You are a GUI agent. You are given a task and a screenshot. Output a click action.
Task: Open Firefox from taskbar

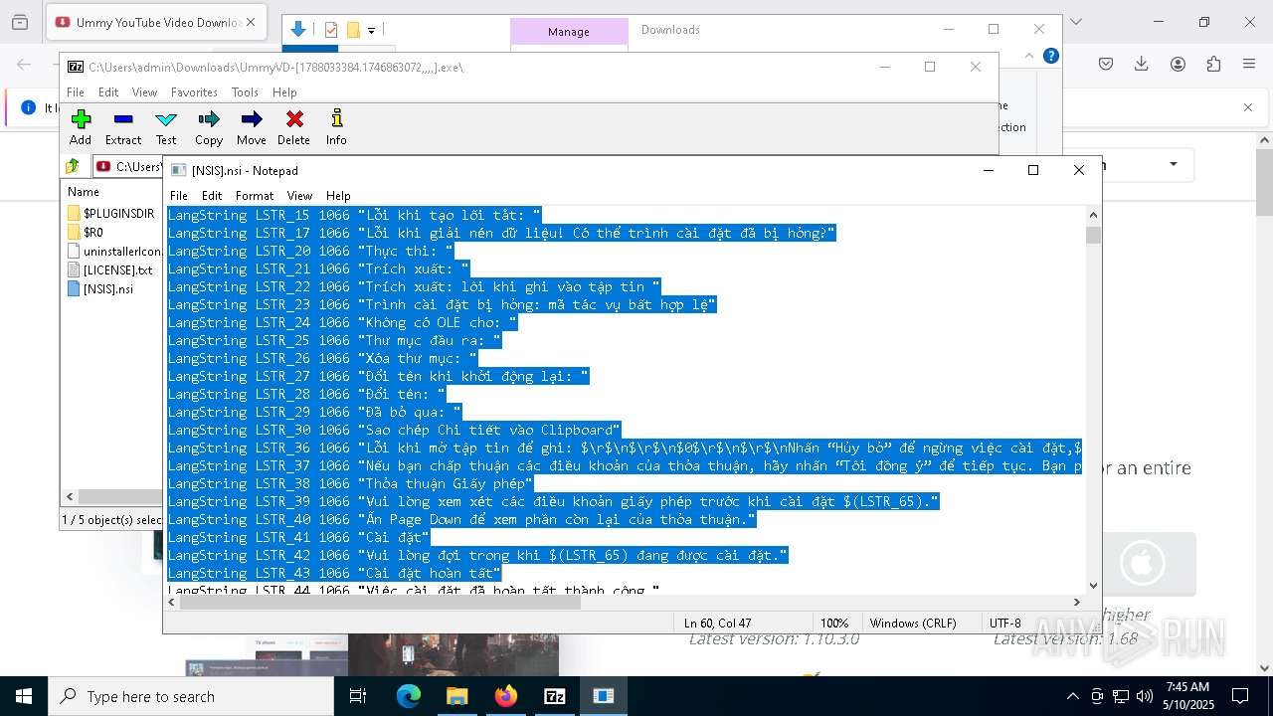pos(506,696)
